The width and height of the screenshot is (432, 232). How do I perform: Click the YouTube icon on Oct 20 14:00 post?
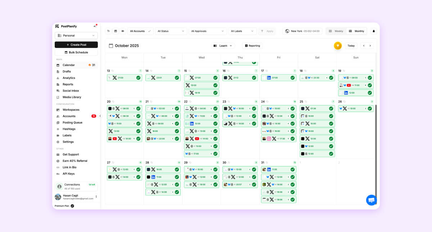click(114, 139)
